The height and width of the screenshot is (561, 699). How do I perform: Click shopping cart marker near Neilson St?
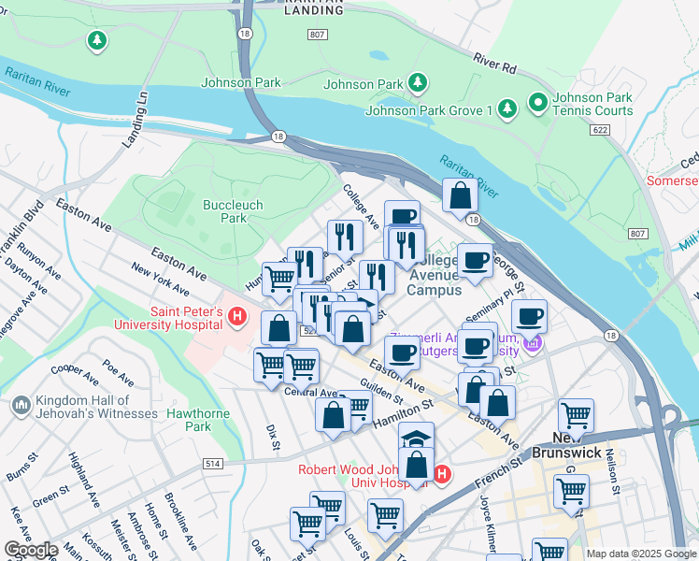[x=572, y=494]
